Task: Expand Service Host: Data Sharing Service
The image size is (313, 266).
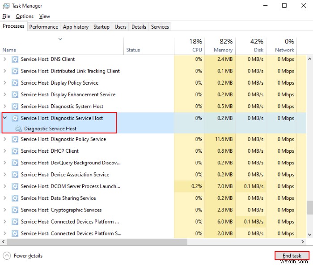Action: click(x=5, y=198)
